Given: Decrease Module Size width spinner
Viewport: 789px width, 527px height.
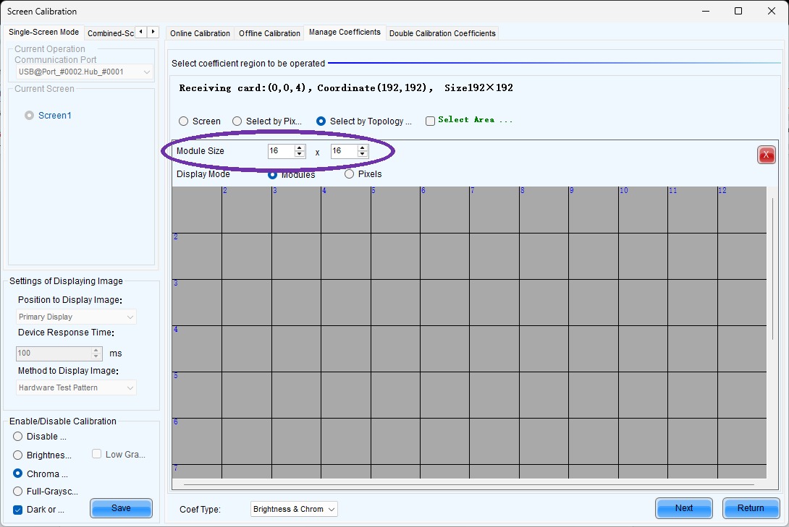Looking at the screenshot, I should 300,154.
